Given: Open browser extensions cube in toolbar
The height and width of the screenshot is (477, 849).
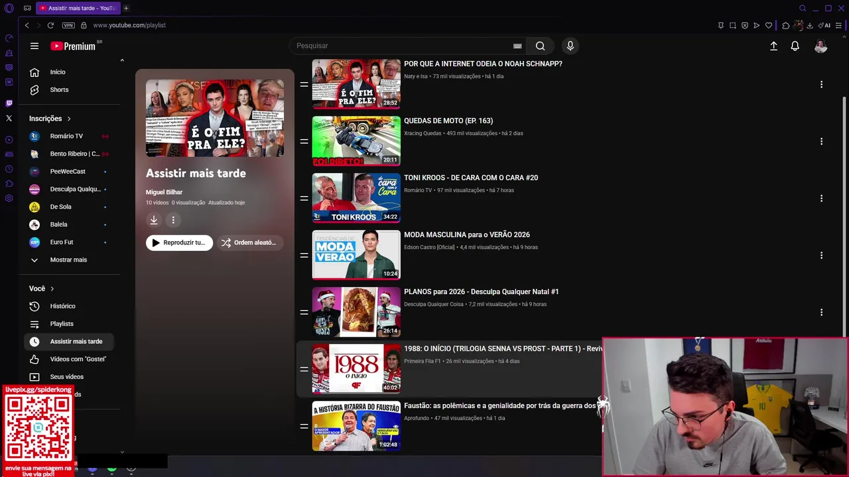Looking at the screenshot, I should (x=786, y=25).
